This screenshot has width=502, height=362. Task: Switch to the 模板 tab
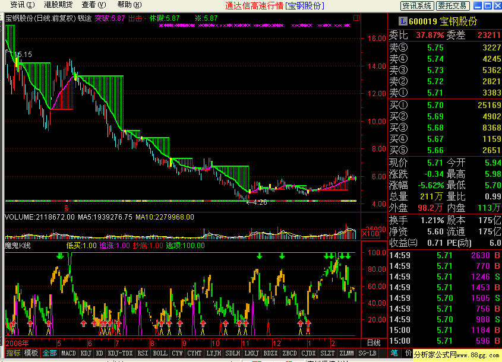pos(31,353)
